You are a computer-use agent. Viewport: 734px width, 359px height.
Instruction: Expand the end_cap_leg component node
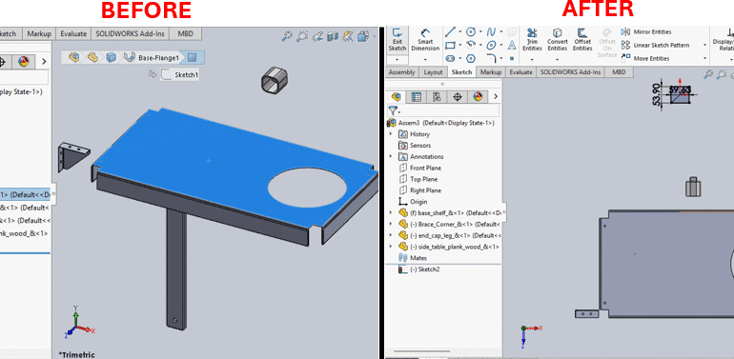point(392,235)
